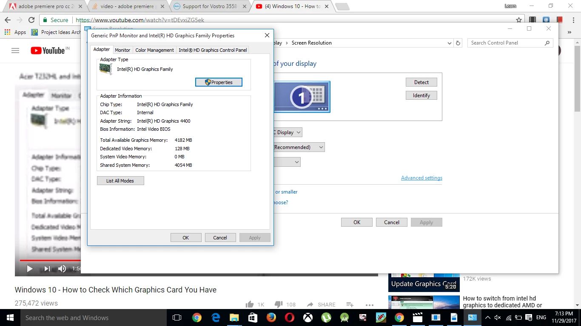Screen dimensions: 581x326
Task: Click the SHARE button under video
Action: point(321,304)
